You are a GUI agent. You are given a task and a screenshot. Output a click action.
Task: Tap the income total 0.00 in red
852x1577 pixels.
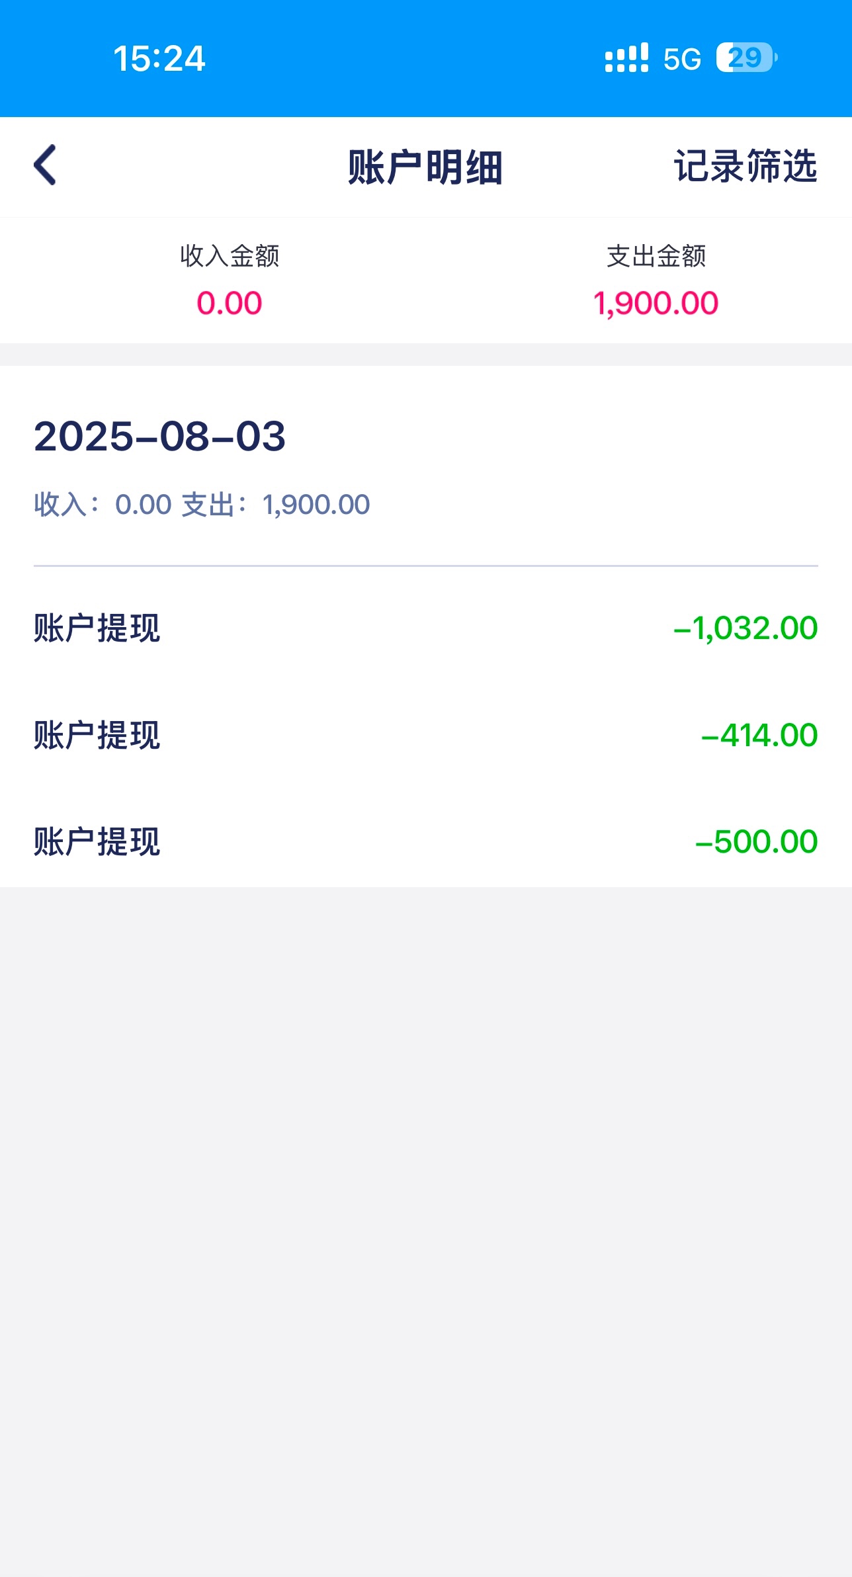230,304
